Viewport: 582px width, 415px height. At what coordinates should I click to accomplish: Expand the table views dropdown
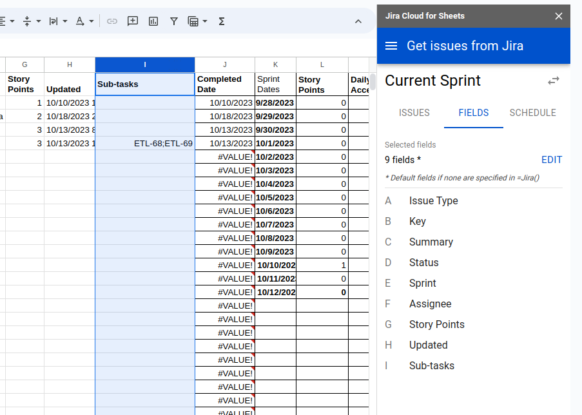(197, 21)
